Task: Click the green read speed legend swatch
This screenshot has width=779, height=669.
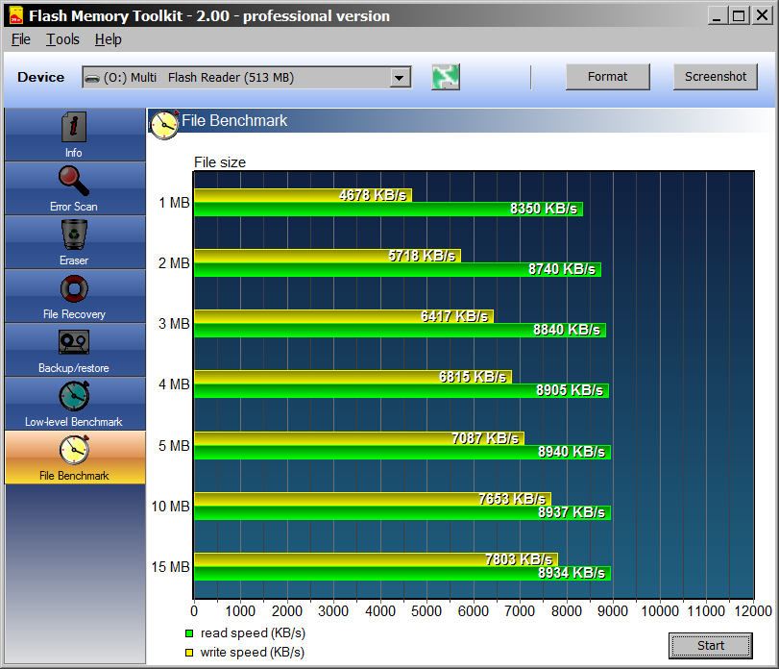Action: pos(189,633)
